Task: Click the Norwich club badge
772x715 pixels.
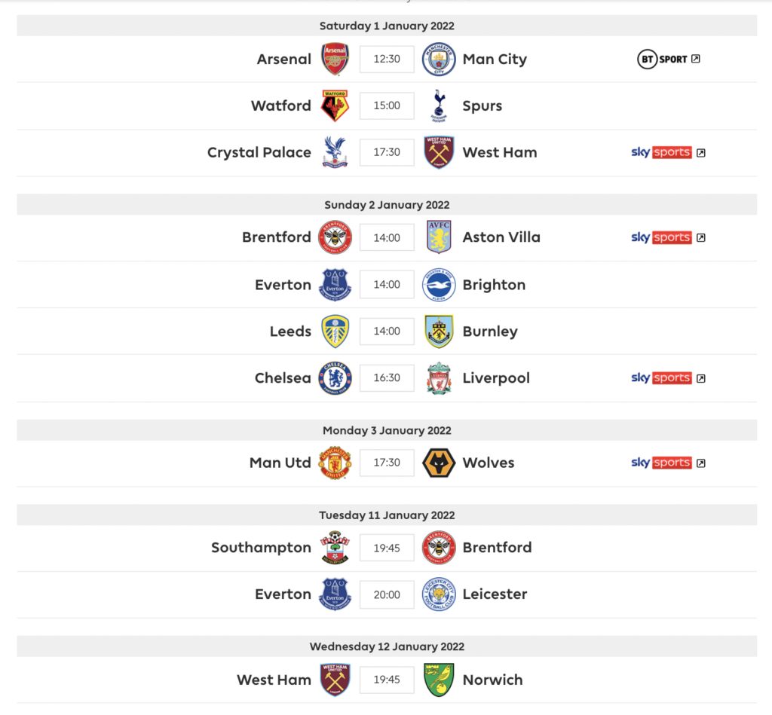Action: 439,679
